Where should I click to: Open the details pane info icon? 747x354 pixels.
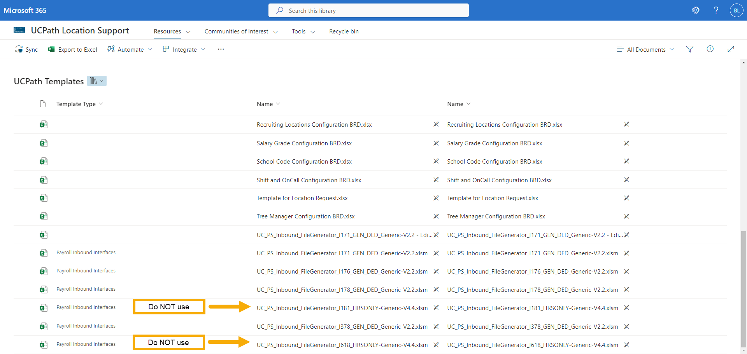(710, 49)
